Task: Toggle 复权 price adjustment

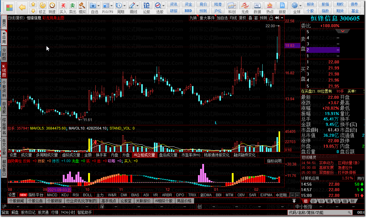Action: click(x=243, y=18)
